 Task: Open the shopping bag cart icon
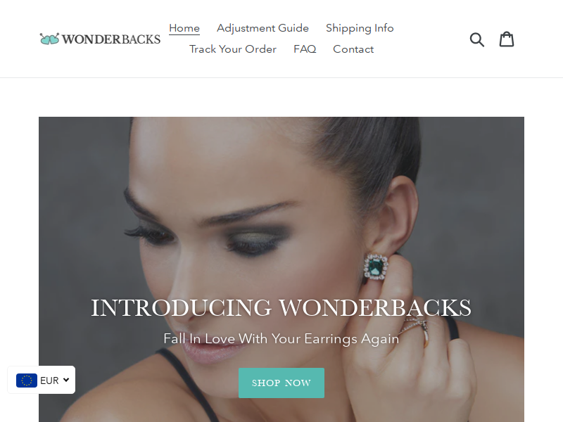[507, 39]
